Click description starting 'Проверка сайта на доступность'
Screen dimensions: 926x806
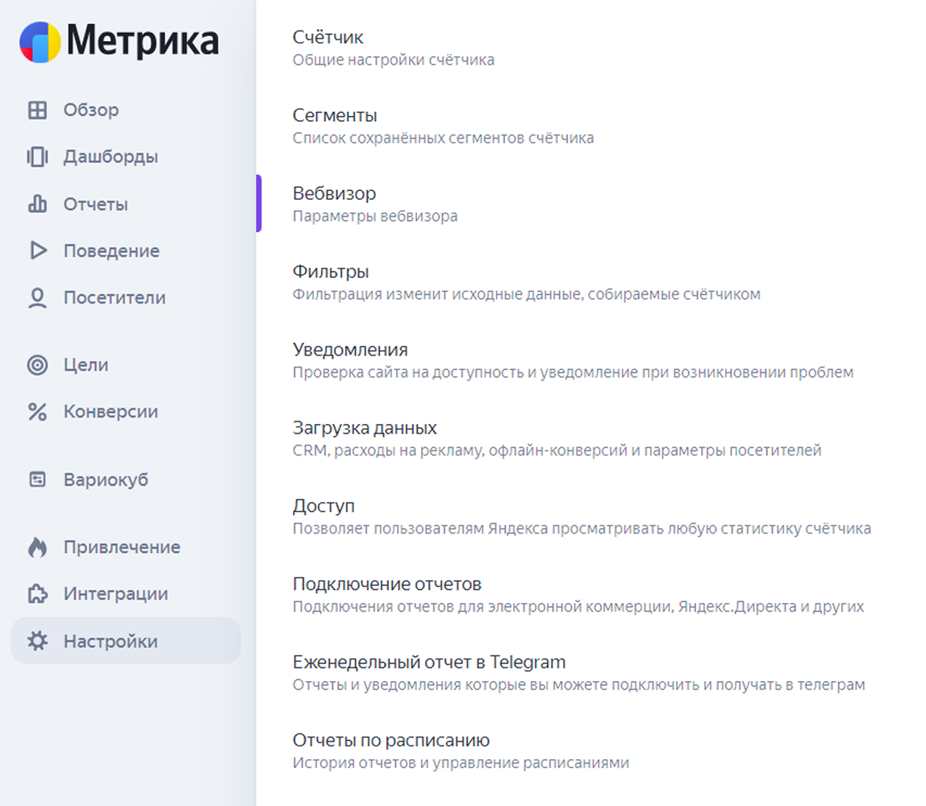click(573, 372)
